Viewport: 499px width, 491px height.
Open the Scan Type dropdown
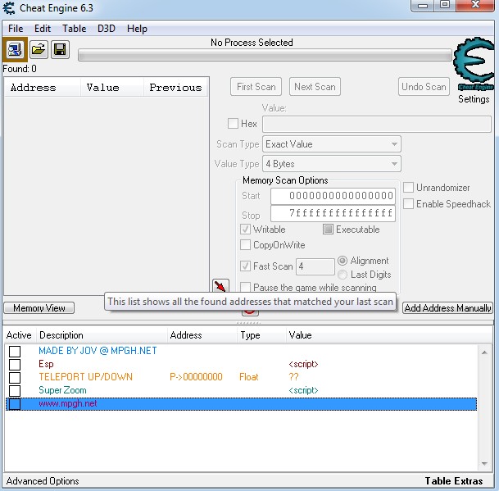click(332, 144)
